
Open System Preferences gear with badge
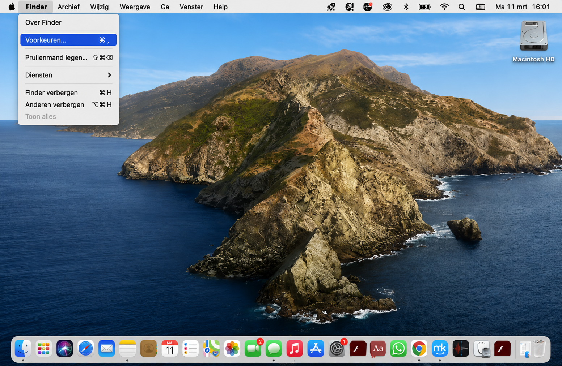tap(337, 349)
